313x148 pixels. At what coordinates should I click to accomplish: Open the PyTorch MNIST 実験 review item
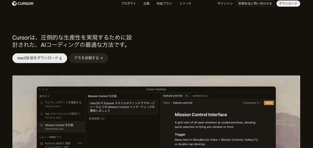tap(61, 145)
